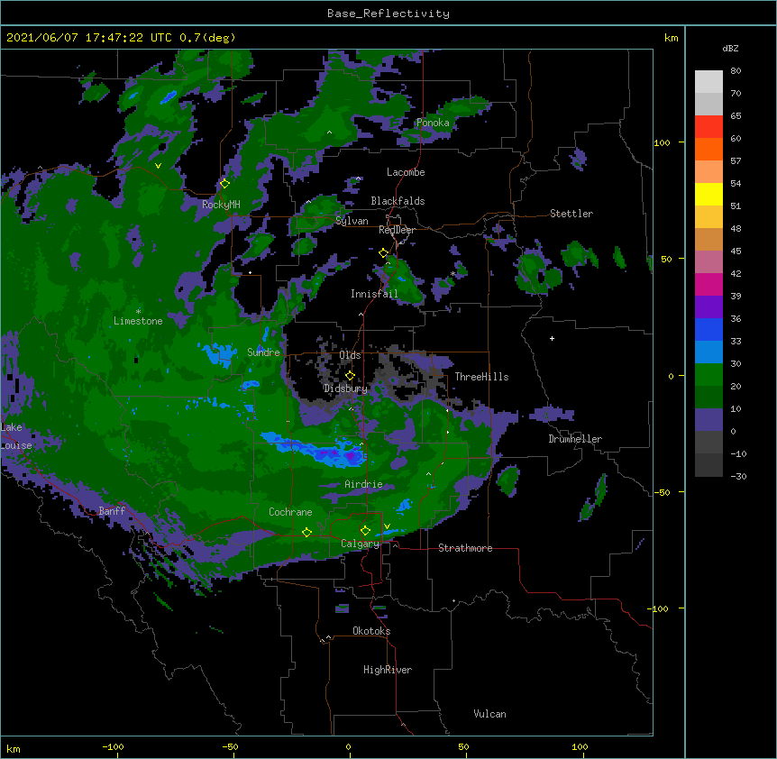Click the 0 tick on bottom axis
The height and width of the screenshot is (759, 777).
pyautogui.click(x=348, y=747)
